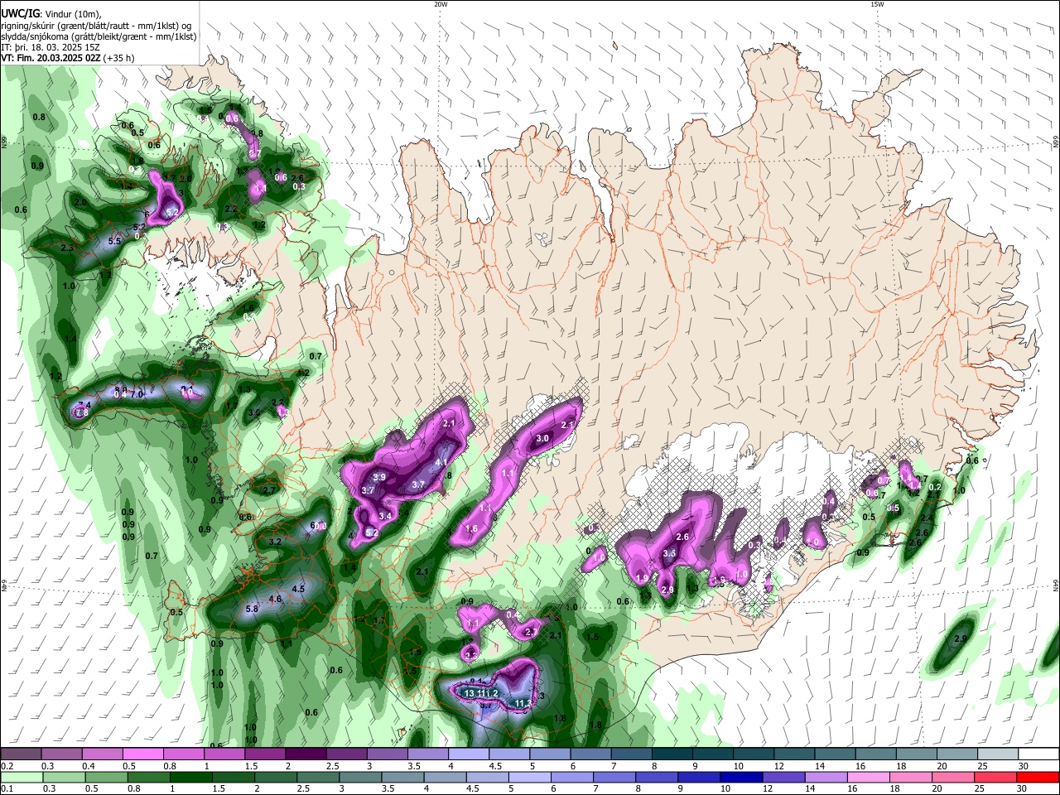Click the 7.8 precipitation value on the west coast

tap(81, 412)
